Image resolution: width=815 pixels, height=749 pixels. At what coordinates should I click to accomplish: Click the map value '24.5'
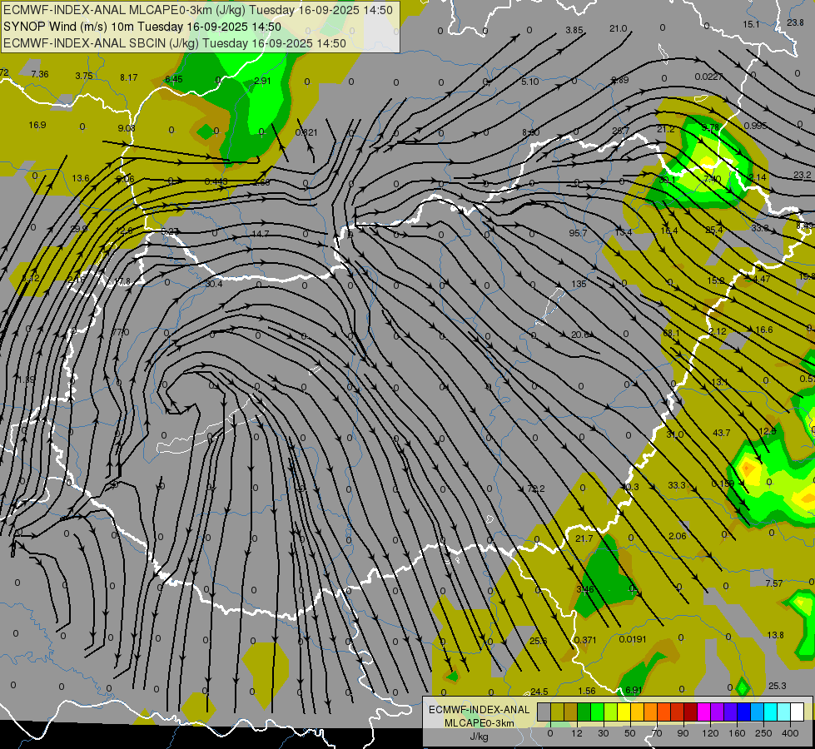click(539, 692)
